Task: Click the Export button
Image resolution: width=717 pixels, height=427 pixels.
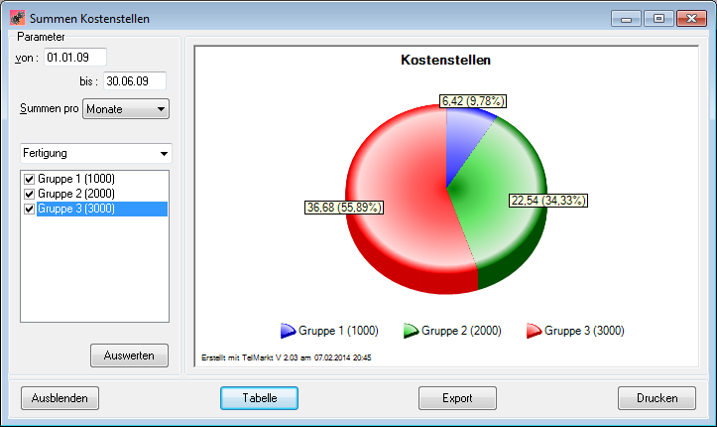Action: pos(457,398)
